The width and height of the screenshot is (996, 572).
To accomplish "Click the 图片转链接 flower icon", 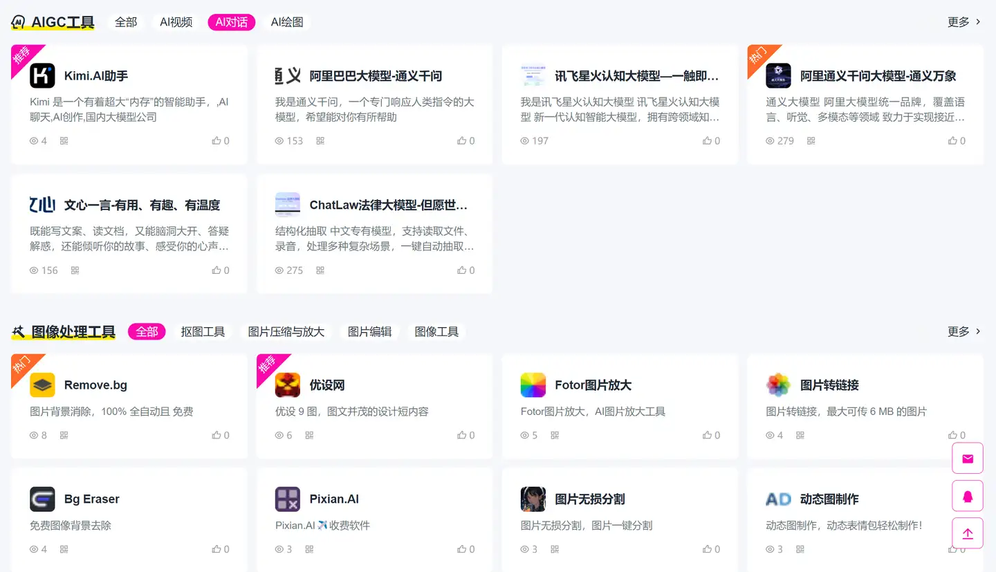I will [x=779, y=385].
